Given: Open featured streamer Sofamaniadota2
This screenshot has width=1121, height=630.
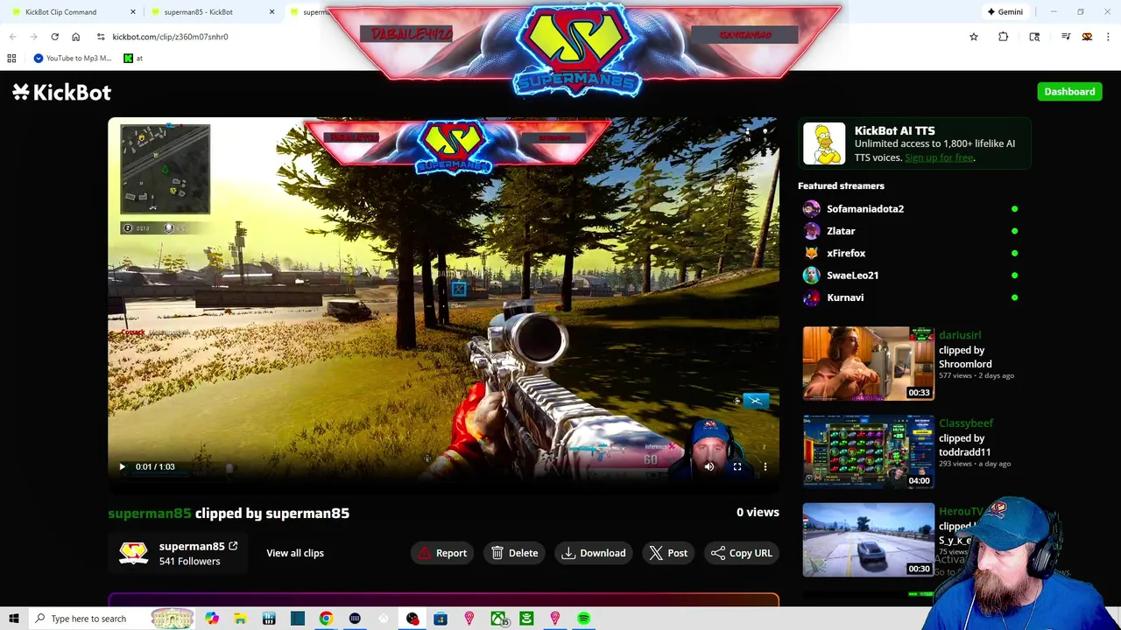Looking at the screenshot, I should [x=865, y=208].
